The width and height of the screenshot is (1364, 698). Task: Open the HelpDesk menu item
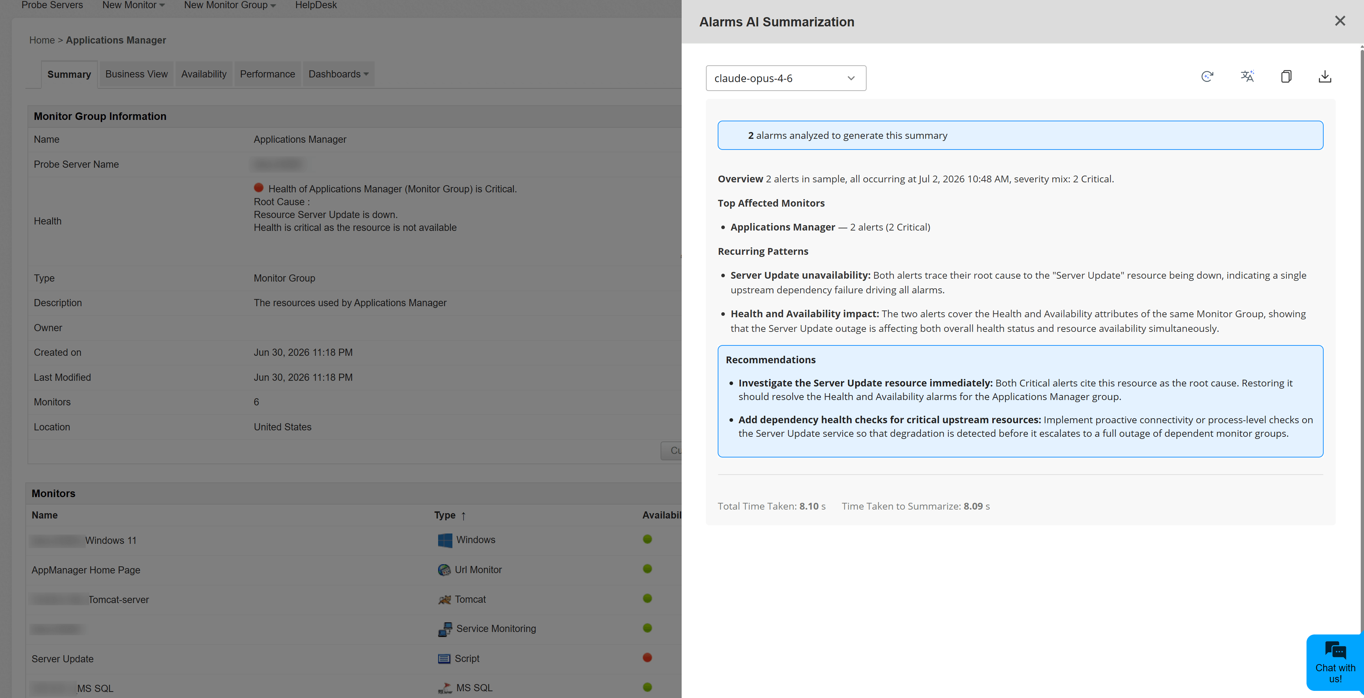coord(316,5)
